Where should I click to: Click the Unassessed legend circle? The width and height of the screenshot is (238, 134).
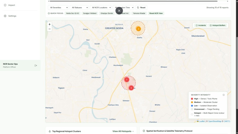tap(192, 109)
